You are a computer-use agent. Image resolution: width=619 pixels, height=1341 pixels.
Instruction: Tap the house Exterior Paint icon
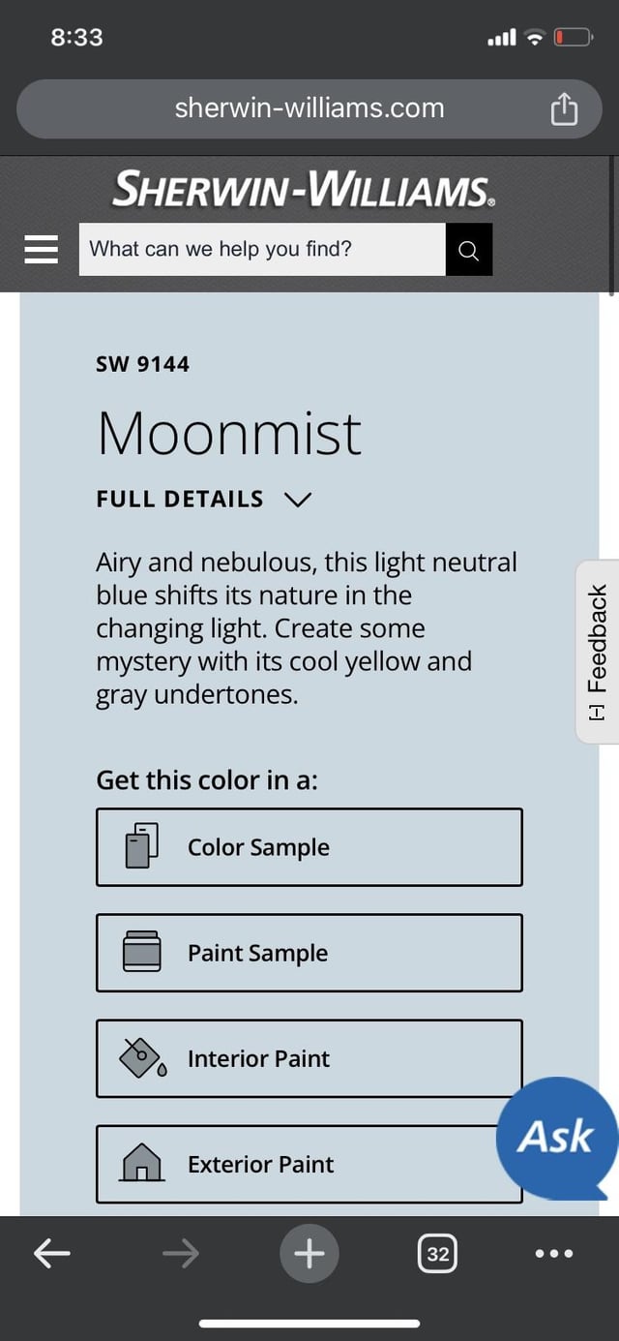(x=141, y=1163)
